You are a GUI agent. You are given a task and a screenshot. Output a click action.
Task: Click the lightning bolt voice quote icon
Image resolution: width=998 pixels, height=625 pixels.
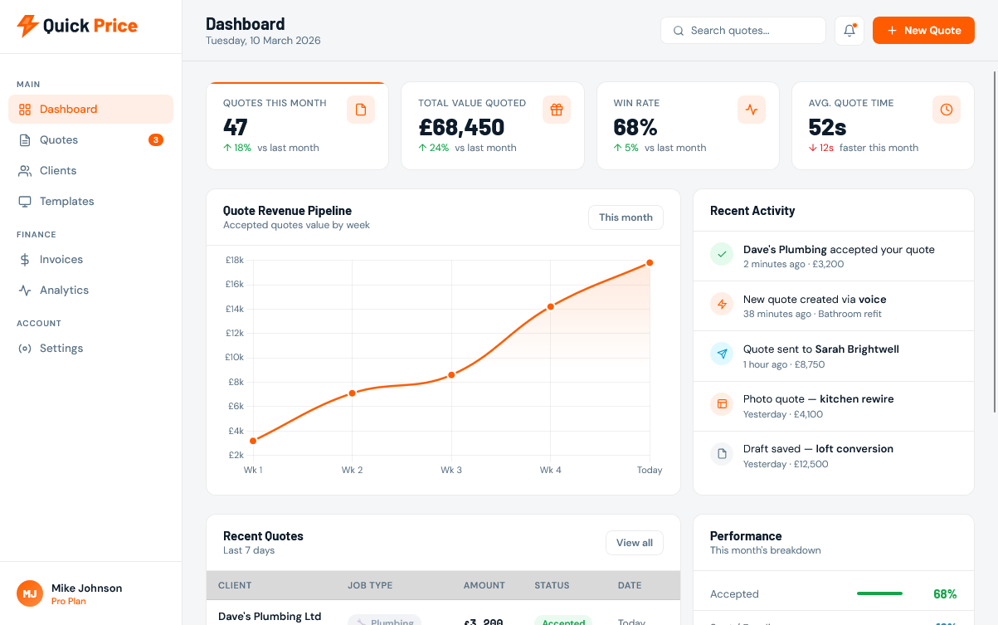click(722, 305)
